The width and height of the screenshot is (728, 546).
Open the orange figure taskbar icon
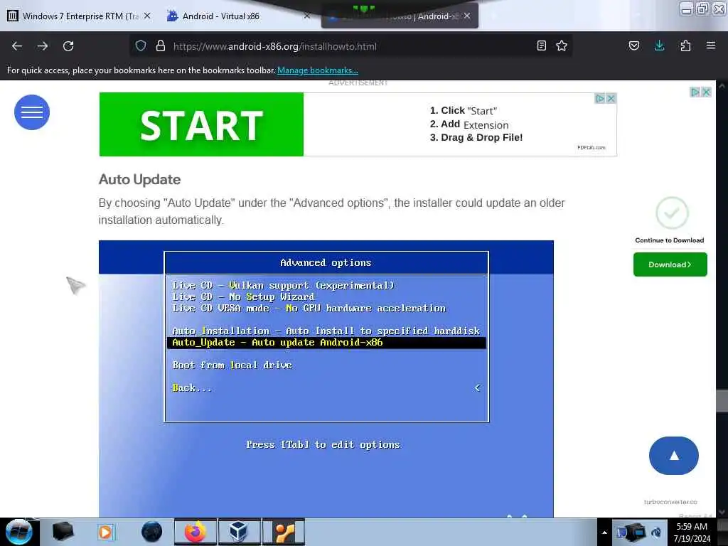pyautogui.click(x=284, y=532)
